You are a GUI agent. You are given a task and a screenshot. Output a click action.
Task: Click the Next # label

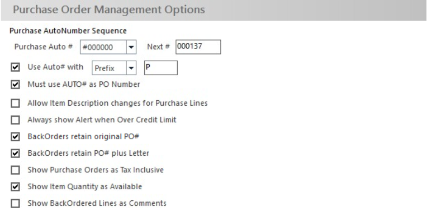[158, 47]
